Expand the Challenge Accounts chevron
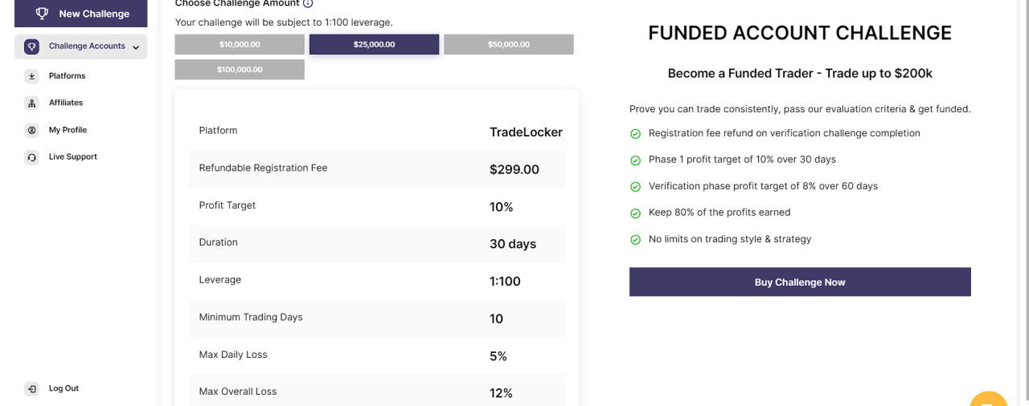 pyautogui.click(x=136, y=47)
